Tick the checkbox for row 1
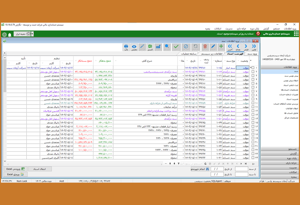Viewport: 300px width, 205px height. pyautogui.click(x=253, y=68)
